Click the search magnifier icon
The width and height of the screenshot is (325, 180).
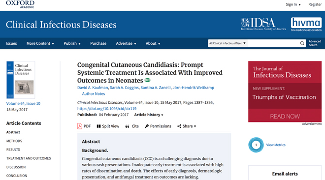tap(302, 43)
